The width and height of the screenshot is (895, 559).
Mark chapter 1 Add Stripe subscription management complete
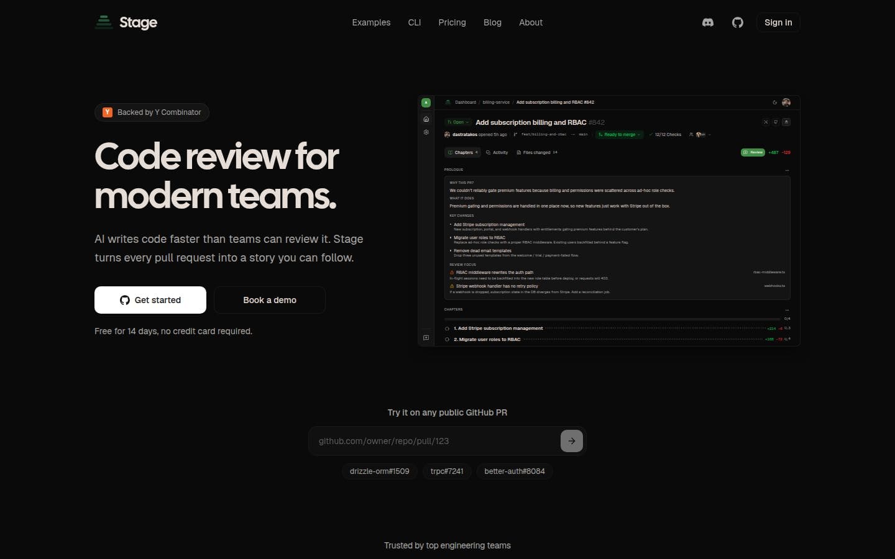click(447, 329)
